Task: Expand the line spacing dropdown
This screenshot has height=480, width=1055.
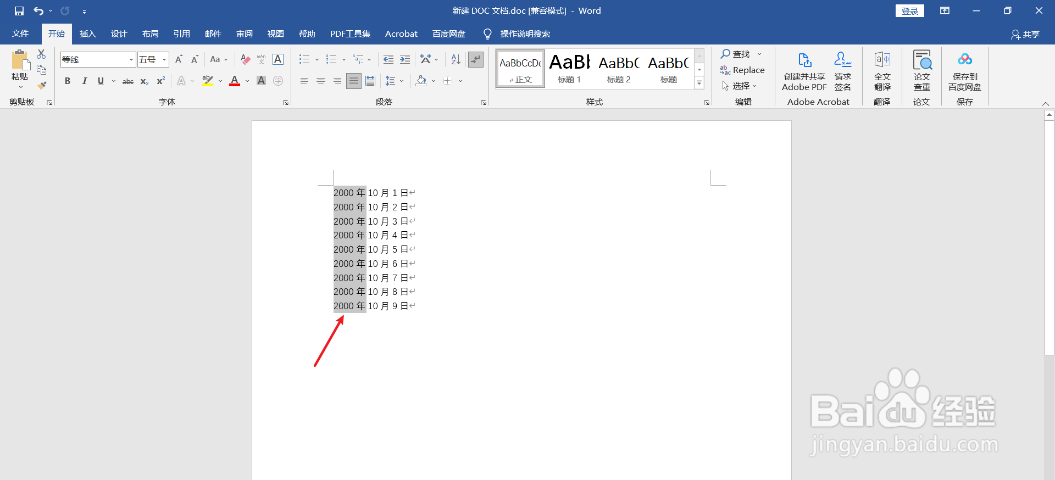Action: coord(402,81)
